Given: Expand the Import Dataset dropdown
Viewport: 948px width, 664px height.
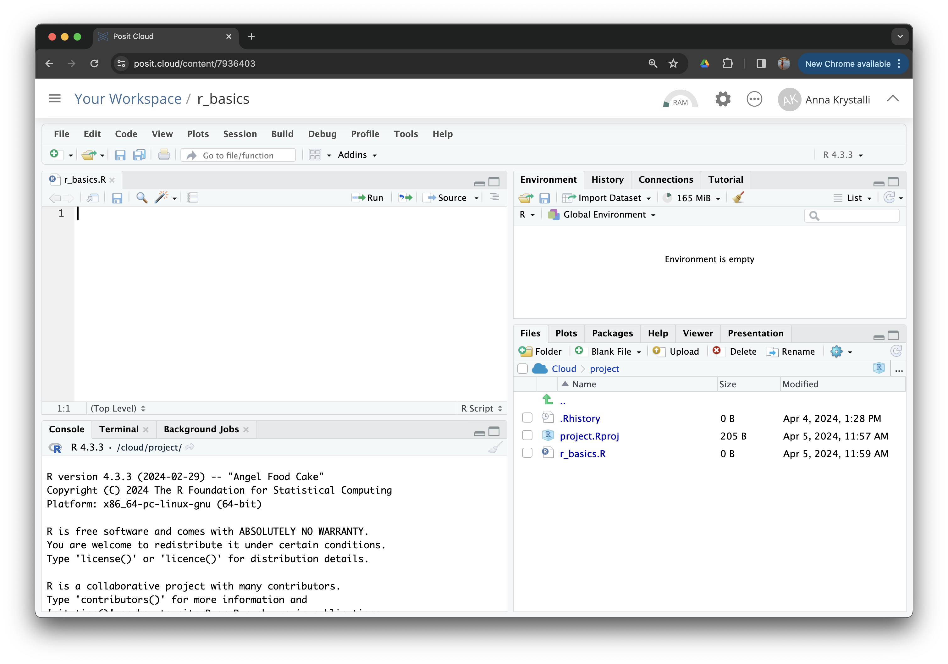Looking at the screenshot, I should (607, 198).
